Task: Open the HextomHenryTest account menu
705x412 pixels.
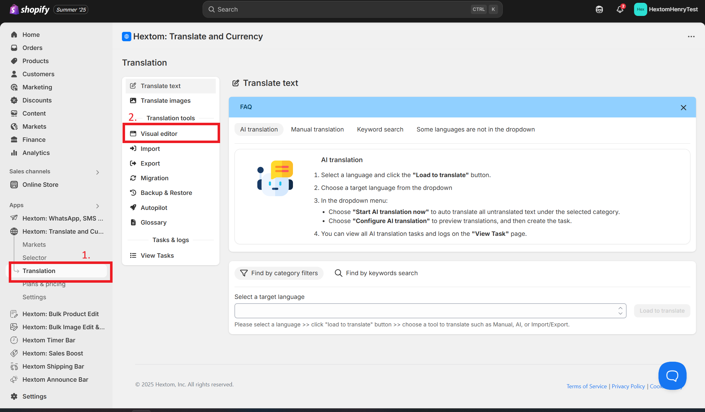Action: (x=666, y=9)
